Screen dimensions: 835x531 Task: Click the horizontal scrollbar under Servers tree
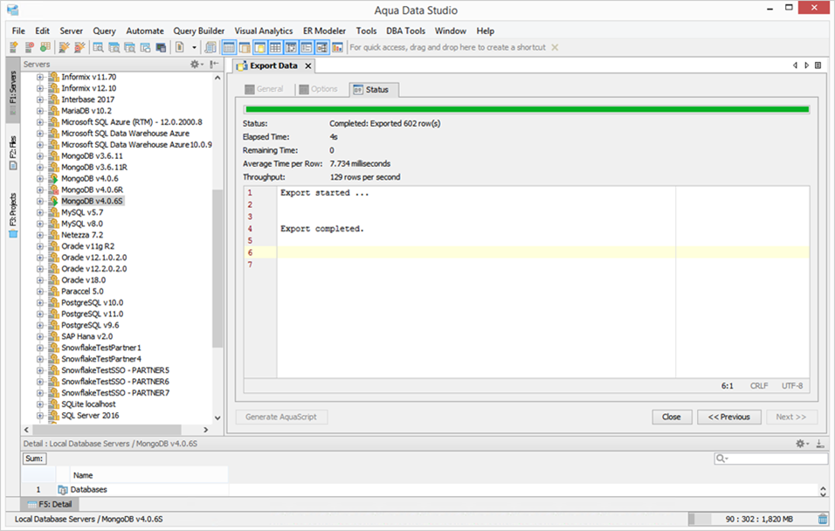coord(107,430)
